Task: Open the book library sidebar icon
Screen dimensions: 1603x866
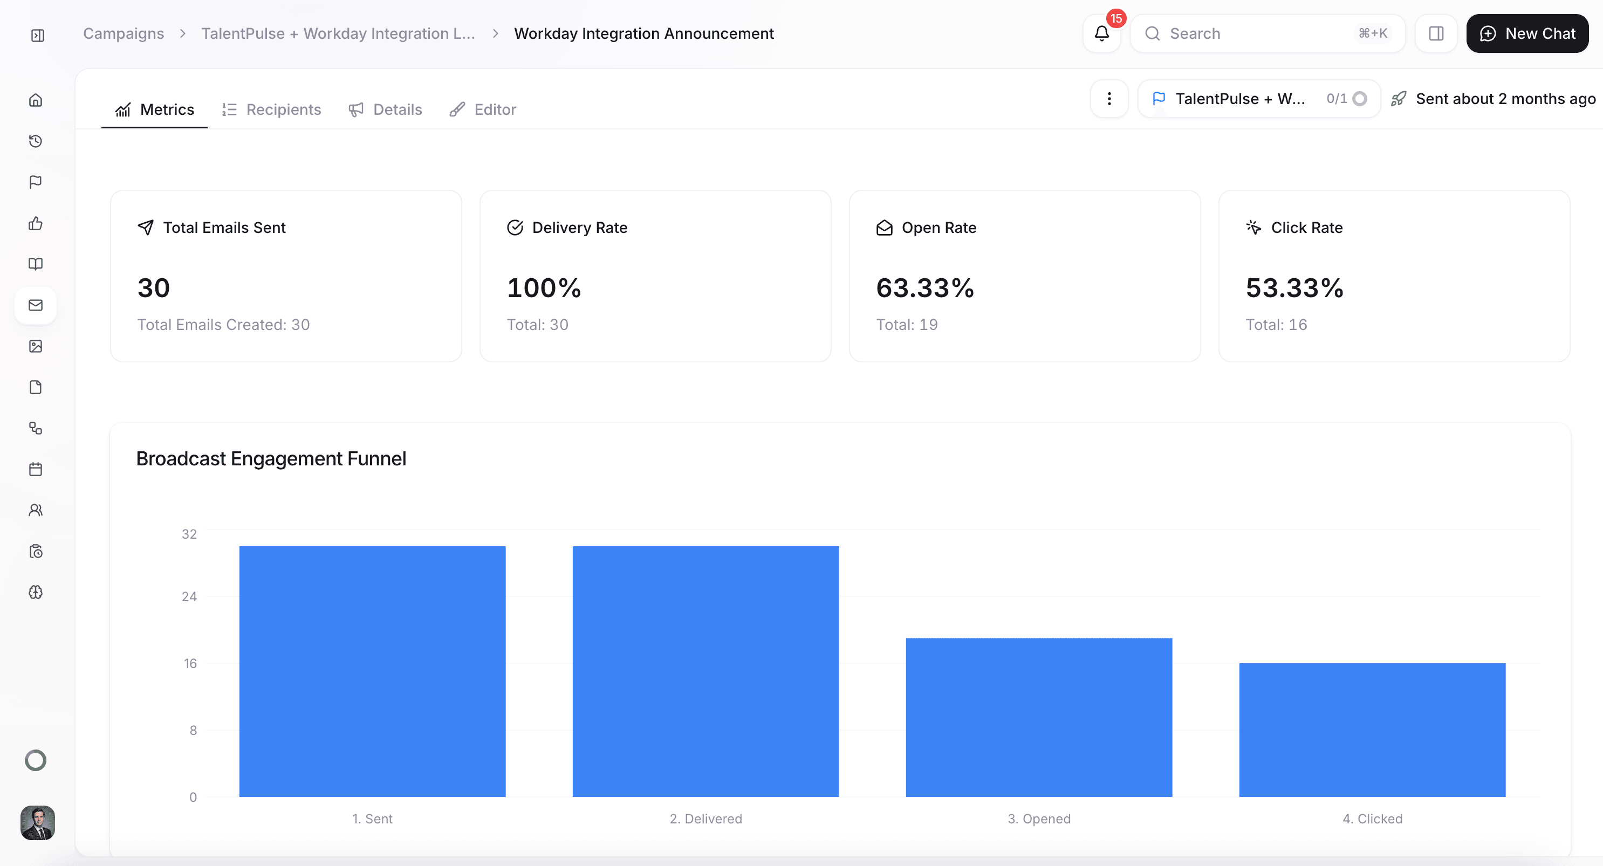Action: tap(36, 264)
